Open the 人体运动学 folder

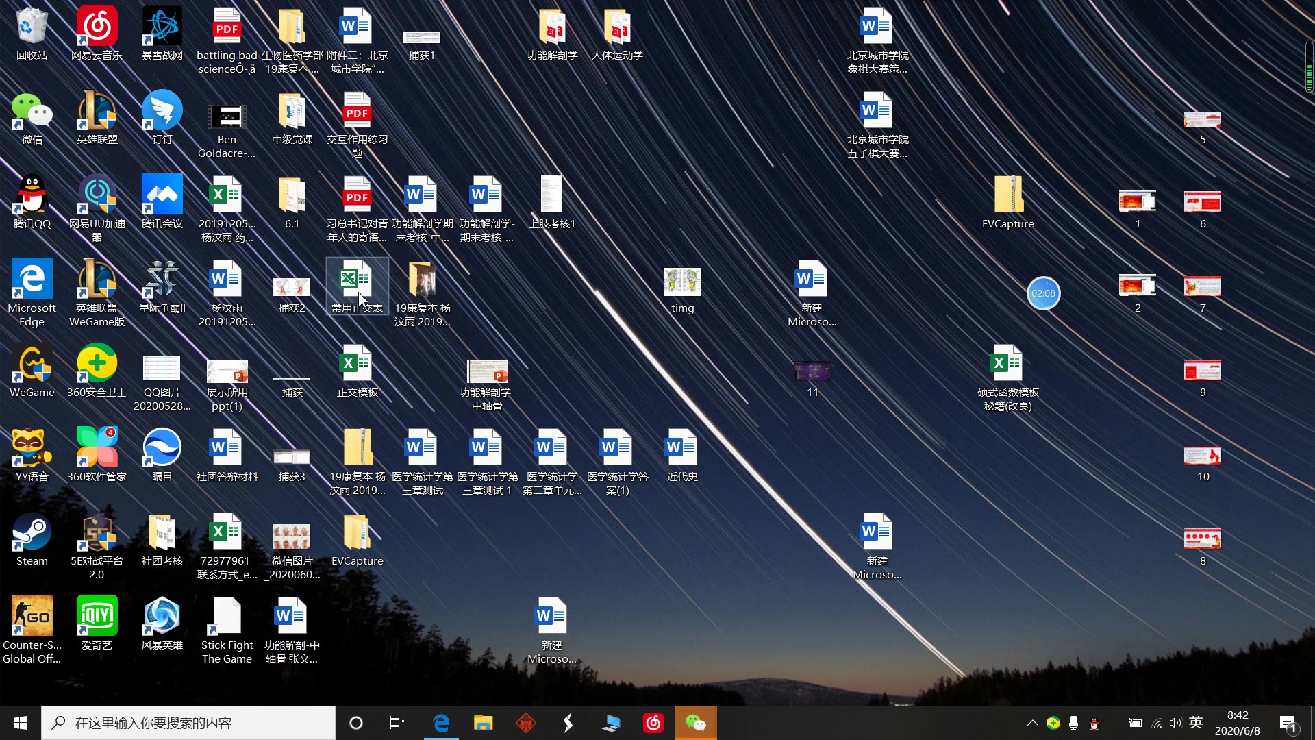coord(617,34)
